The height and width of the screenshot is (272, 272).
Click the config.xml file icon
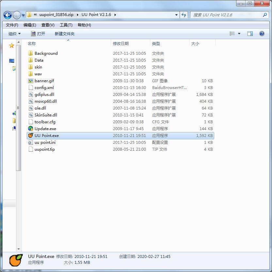31,88
